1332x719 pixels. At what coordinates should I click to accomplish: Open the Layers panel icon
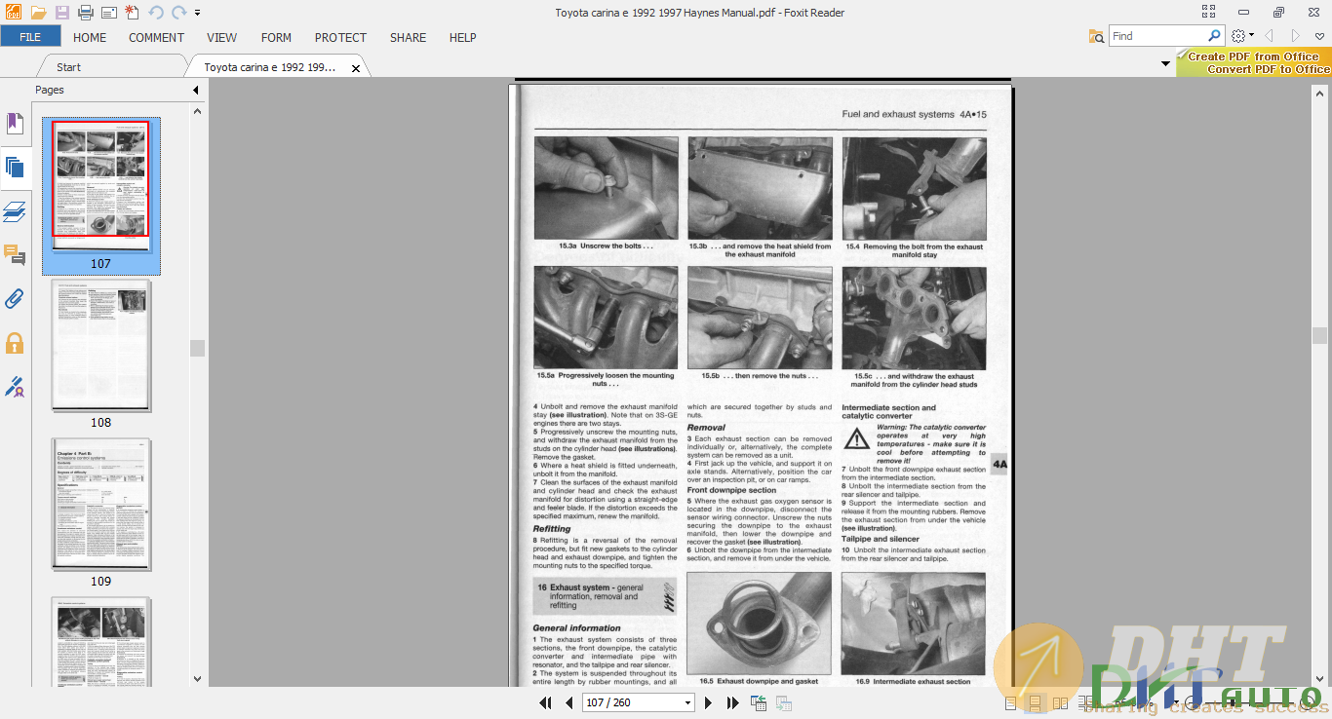(15, 211)
